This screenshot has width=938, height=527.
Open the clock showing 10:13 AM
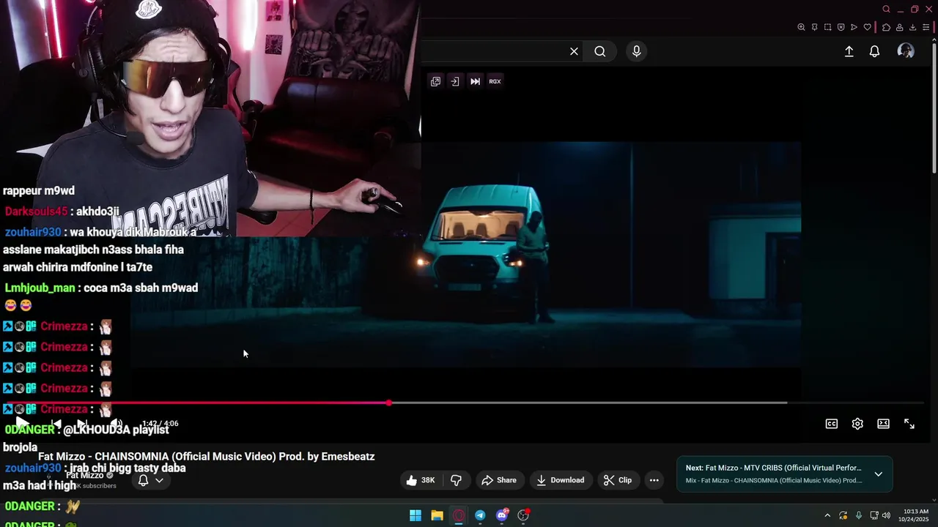click(914, 515)
